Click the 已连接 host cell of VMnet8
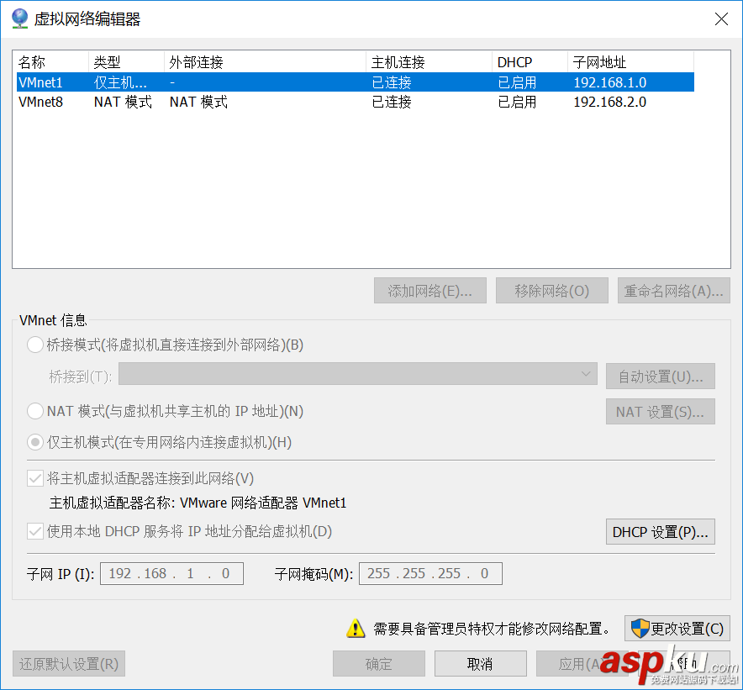The width and height of the screenshot is (743, 690). tap(392, 102)
